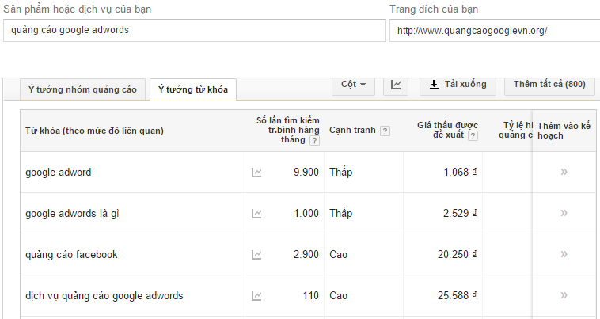Show trend chart for google adword keyword
This screenshot has height=319, width=600.
(x=256, y=173)
